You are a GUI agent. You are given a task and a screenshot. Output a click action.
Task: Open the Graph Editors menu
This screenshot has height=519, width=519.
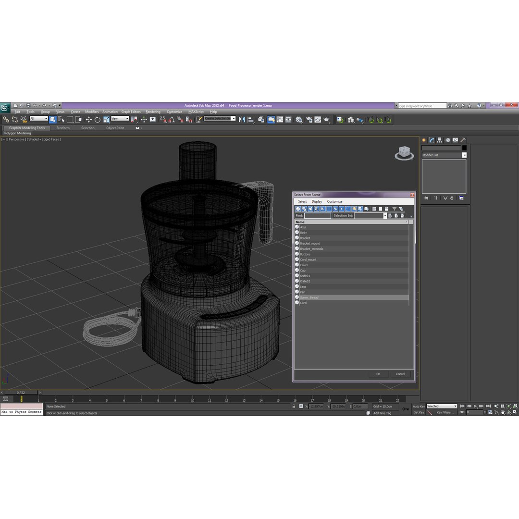point(131,111)
